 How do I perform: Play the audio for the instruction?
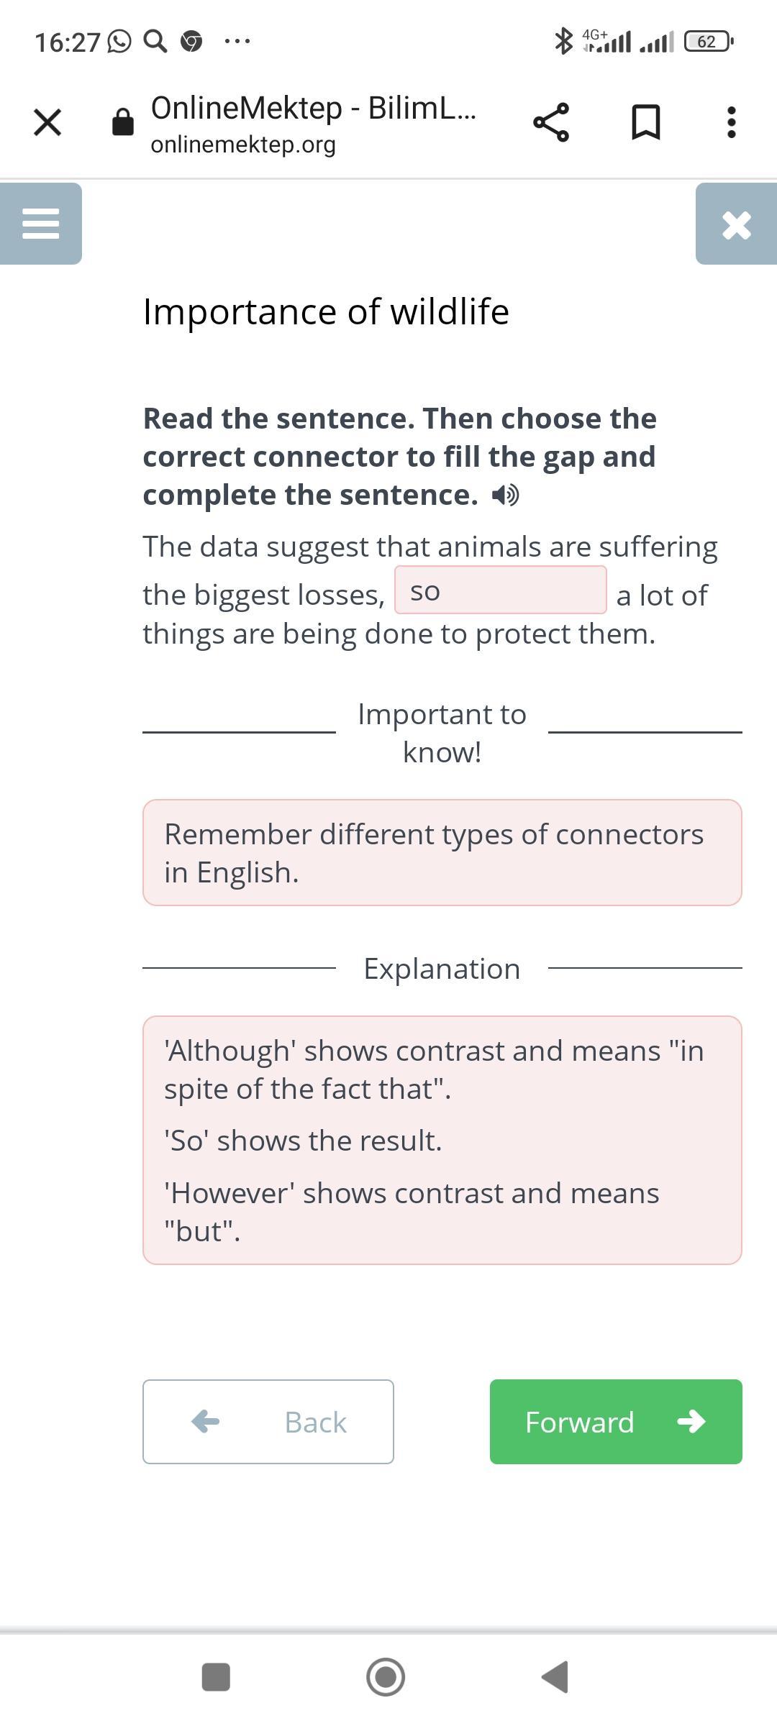(505, 495)
